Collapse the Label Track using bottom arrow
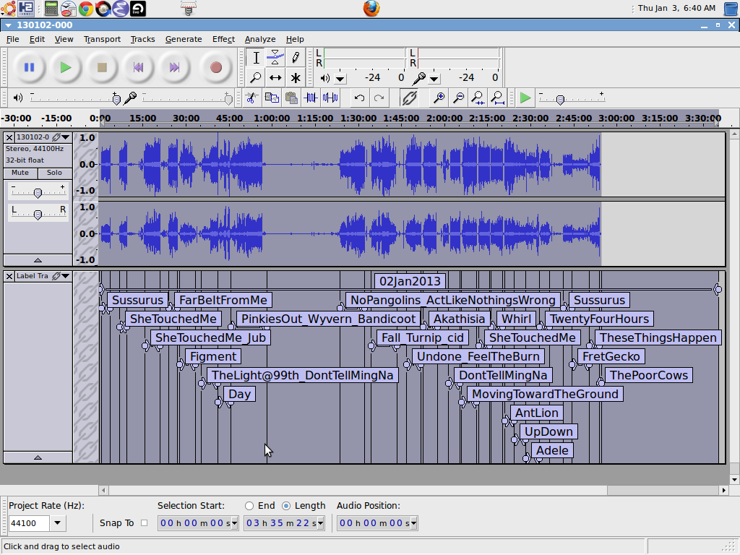Image resolution: width=740 pixels, height=555 pixels. click(38, 457)
